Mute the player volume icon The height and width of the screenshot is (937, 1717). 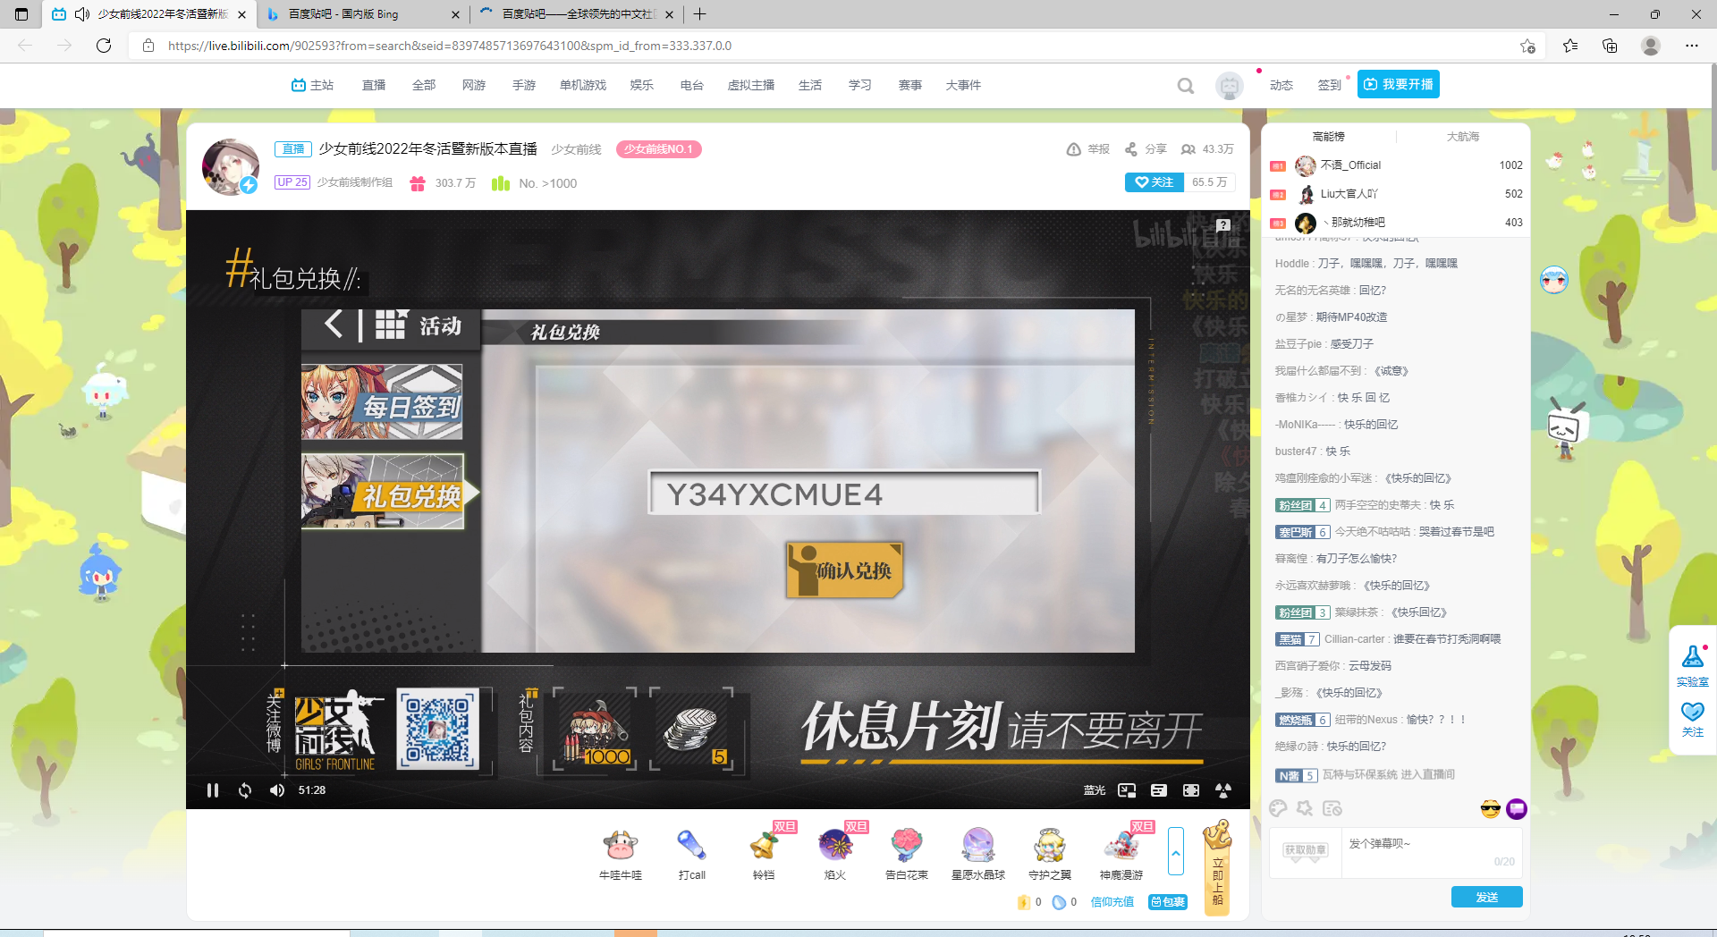click(277, 790)
